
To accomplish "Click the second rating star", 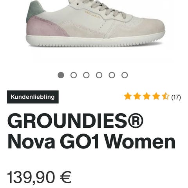I will click(x=137, y=96).
